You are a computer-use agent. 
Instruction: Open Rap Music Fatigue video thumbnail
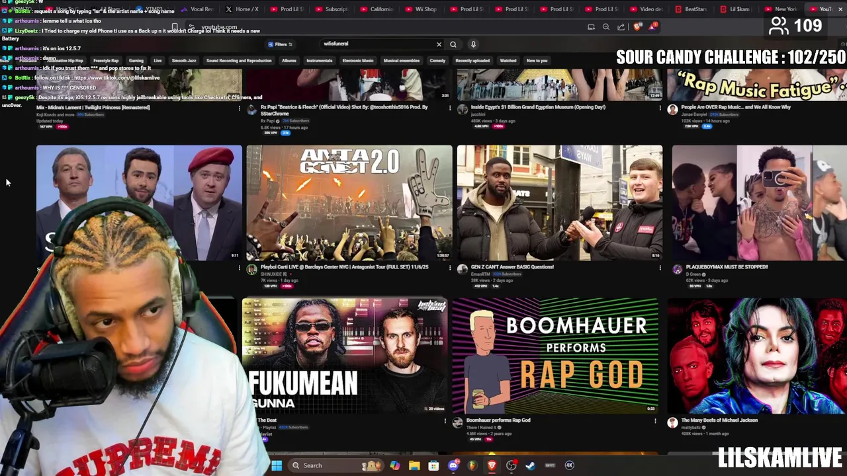(757, 85)
